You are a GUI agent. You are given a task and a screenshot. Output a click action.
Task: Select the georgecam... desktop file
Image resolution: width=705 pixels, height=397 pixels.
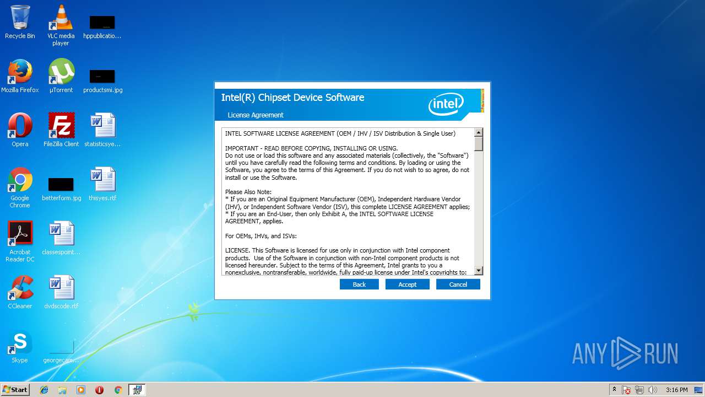pos(61,351)
